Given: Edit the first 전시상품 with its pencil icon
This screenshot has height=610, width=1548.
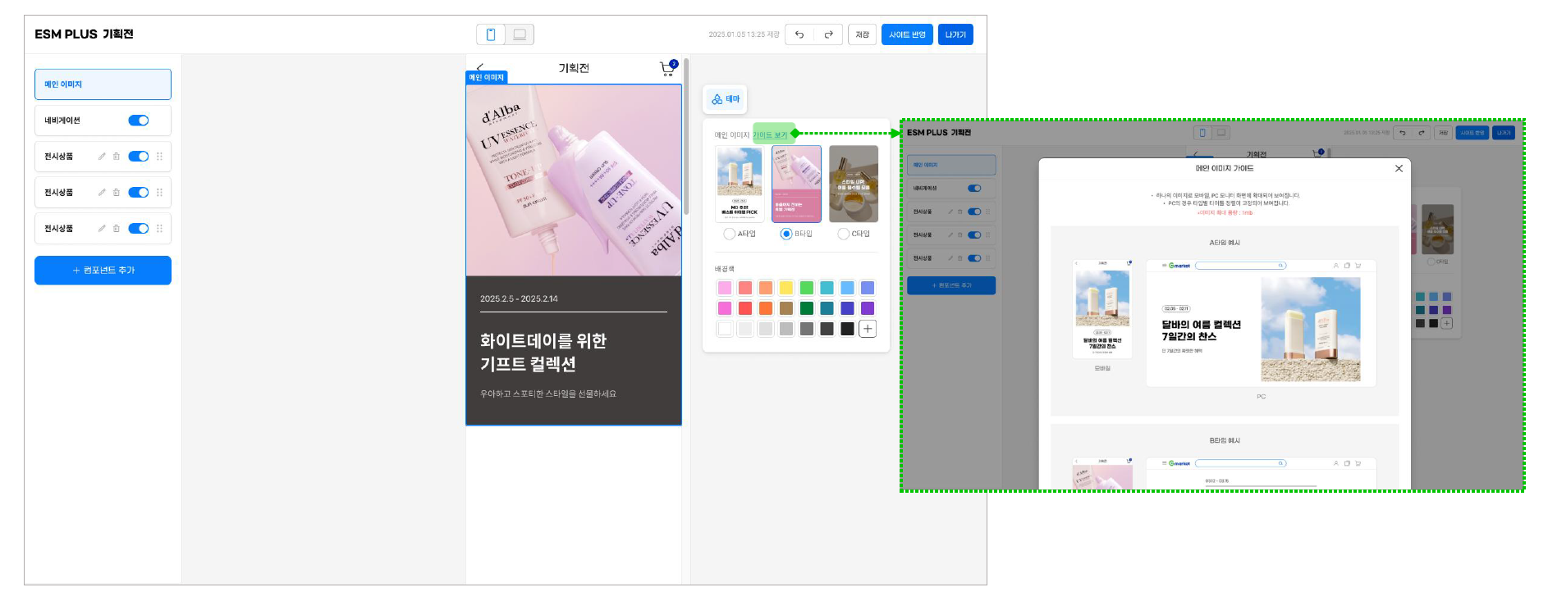Looking at the screenshot, I should (102, 157).
